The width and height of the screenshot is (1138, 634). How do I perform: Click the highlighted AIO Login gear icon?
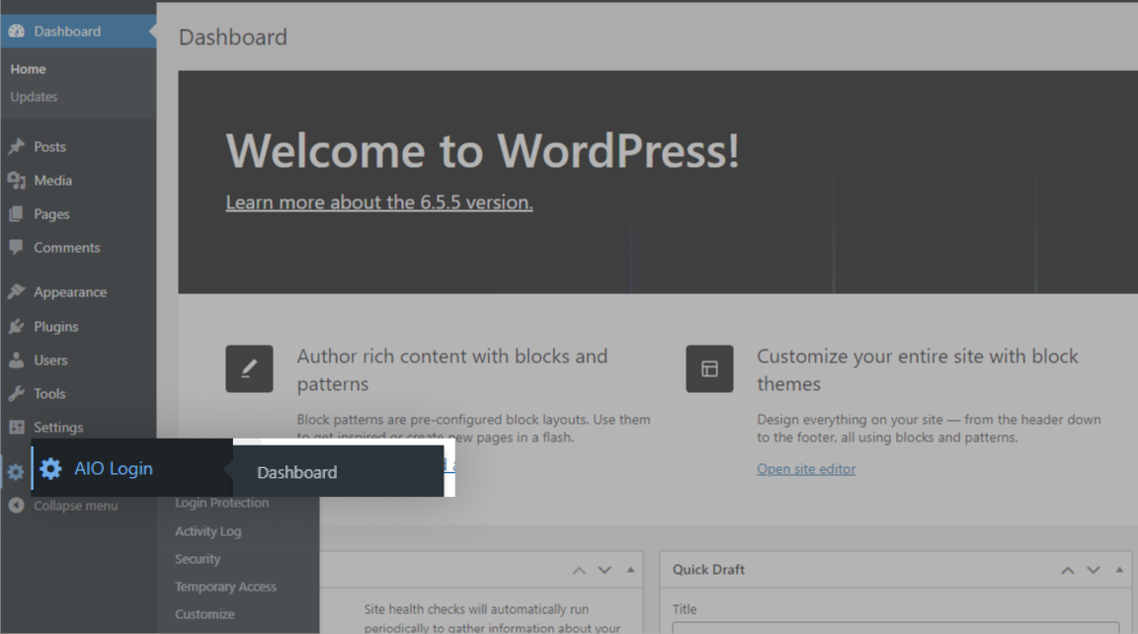[50, 469]
